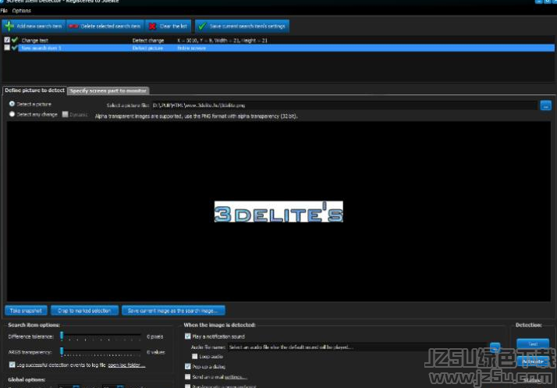Click green check icon of 'Change test' row
The width and height of the screenshot is (557, 388).
[x=15, y=40]
